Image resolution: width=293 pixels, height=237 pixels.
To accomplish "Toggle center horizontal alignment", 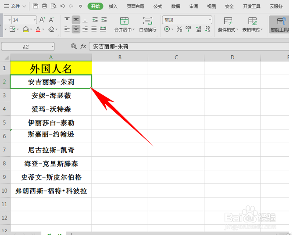I will pos(76,29).
